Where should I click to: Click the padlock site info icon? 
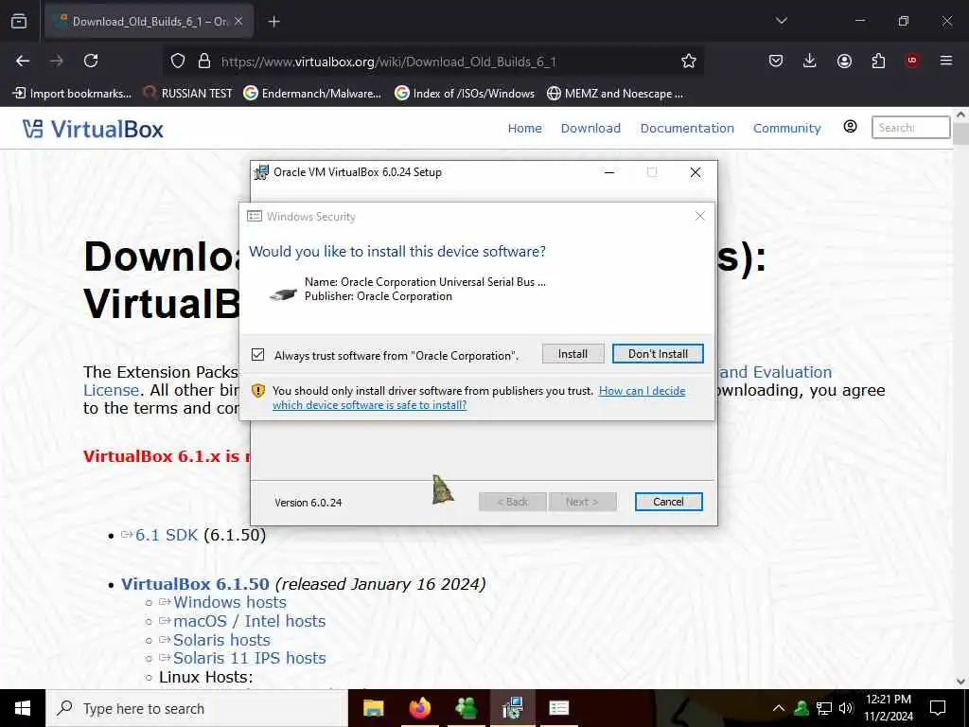click(x=204, y=61)
